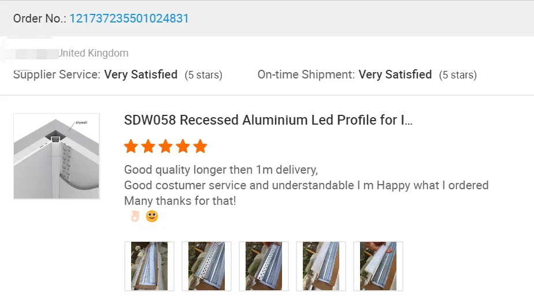Click the fifth orange rating star
The width and height of the screenshot is (534, 307).
tap(201, 147)
